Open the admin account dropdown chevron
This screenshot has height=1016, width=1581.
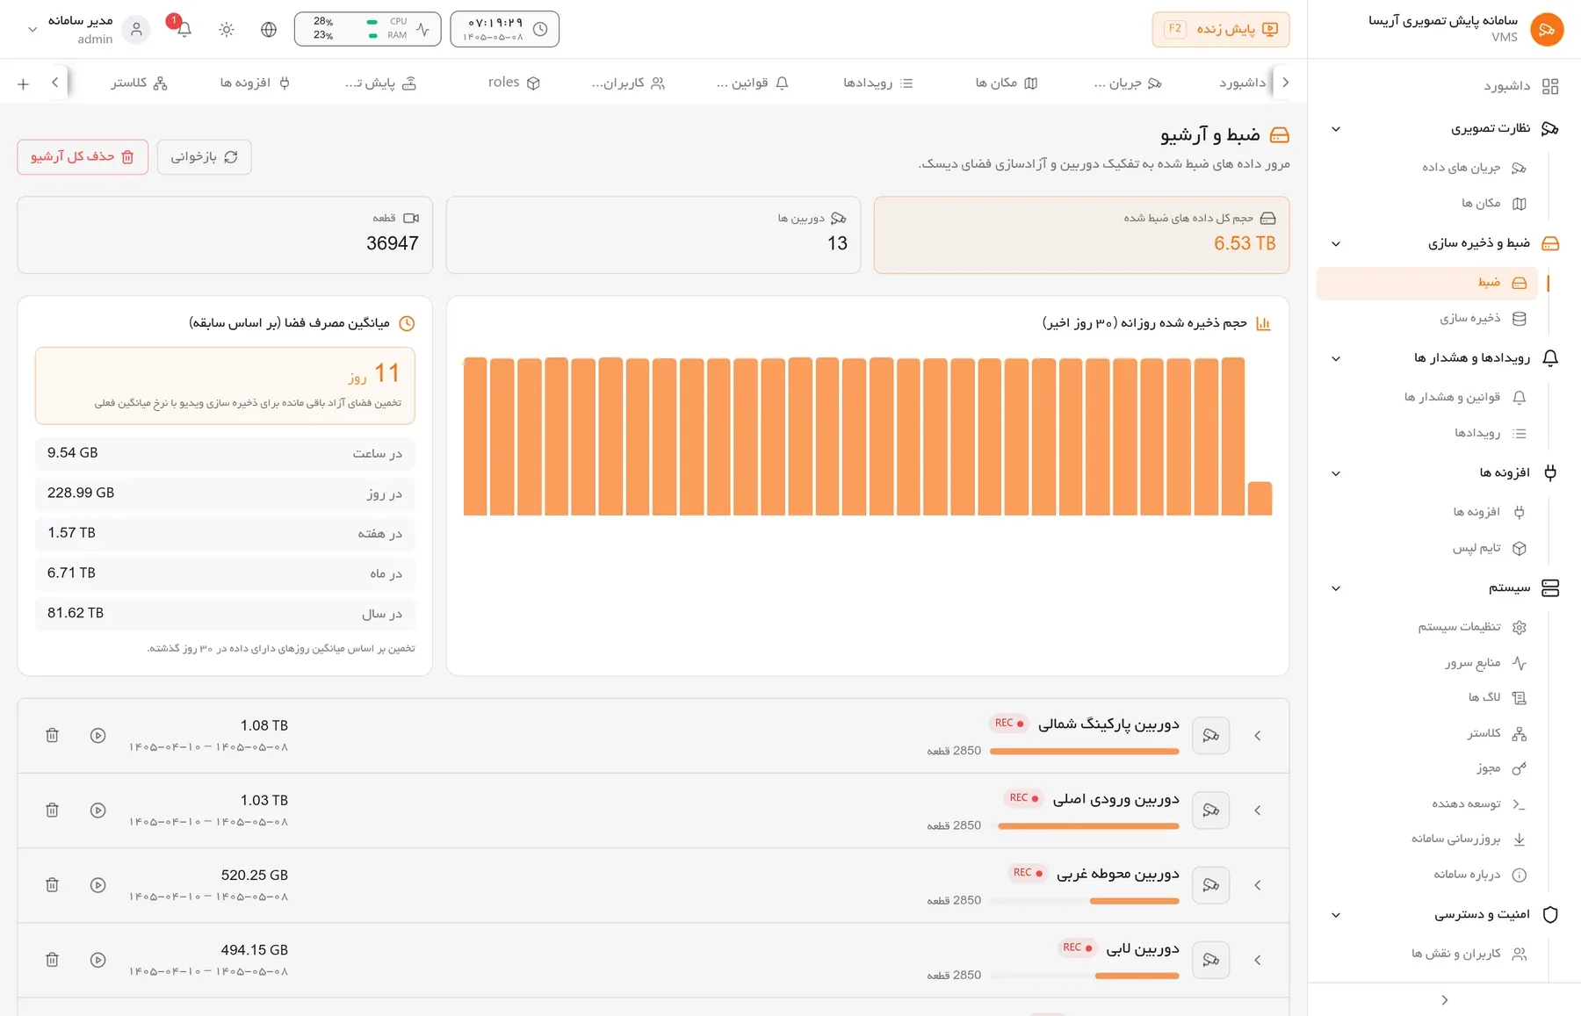(x=32, y=29)
